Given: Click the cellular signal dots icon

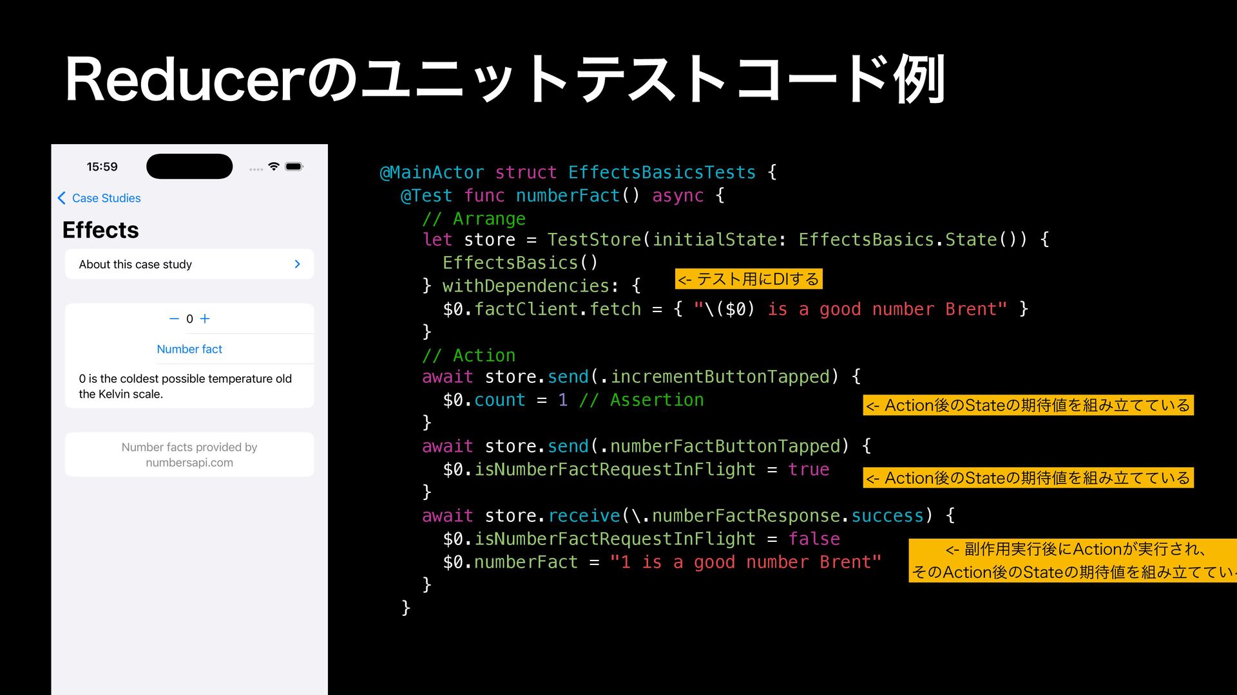Looking at the screenshot, I should click(x=256, y=169).
